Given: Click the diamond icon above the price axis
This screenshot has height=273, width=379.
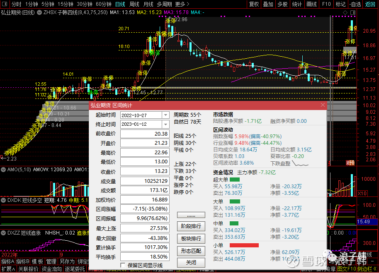Looking at the screenshot, I should [345, 12].
